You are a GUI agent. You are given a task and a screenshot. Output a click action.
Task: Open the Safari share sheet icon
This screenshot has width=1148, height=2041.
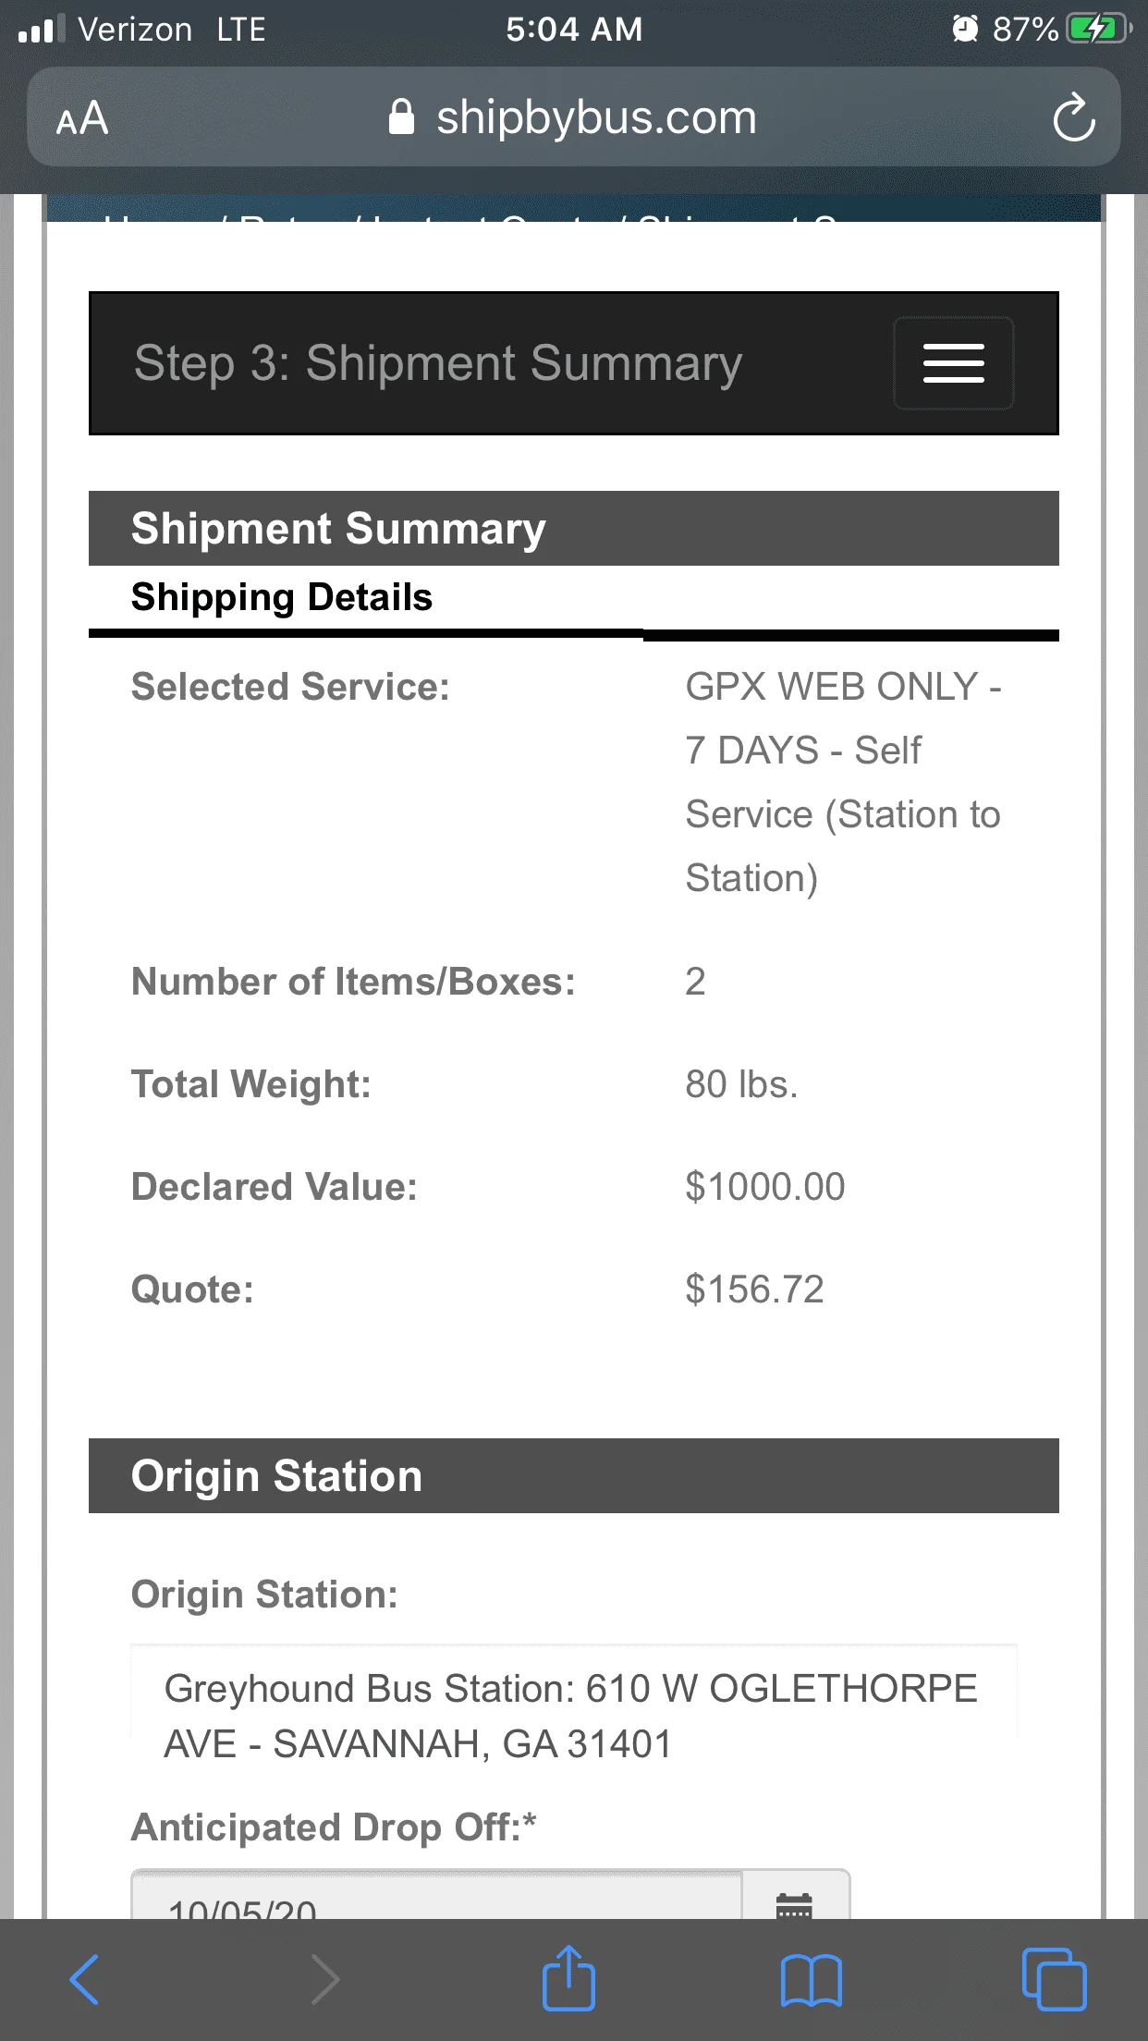pos(568,1977)
